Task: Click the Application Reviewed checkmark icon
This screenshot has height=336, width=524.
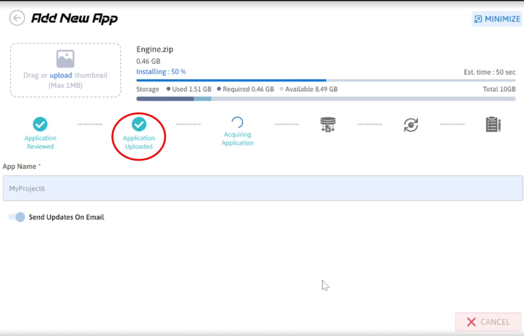Action: click(40, 124)
